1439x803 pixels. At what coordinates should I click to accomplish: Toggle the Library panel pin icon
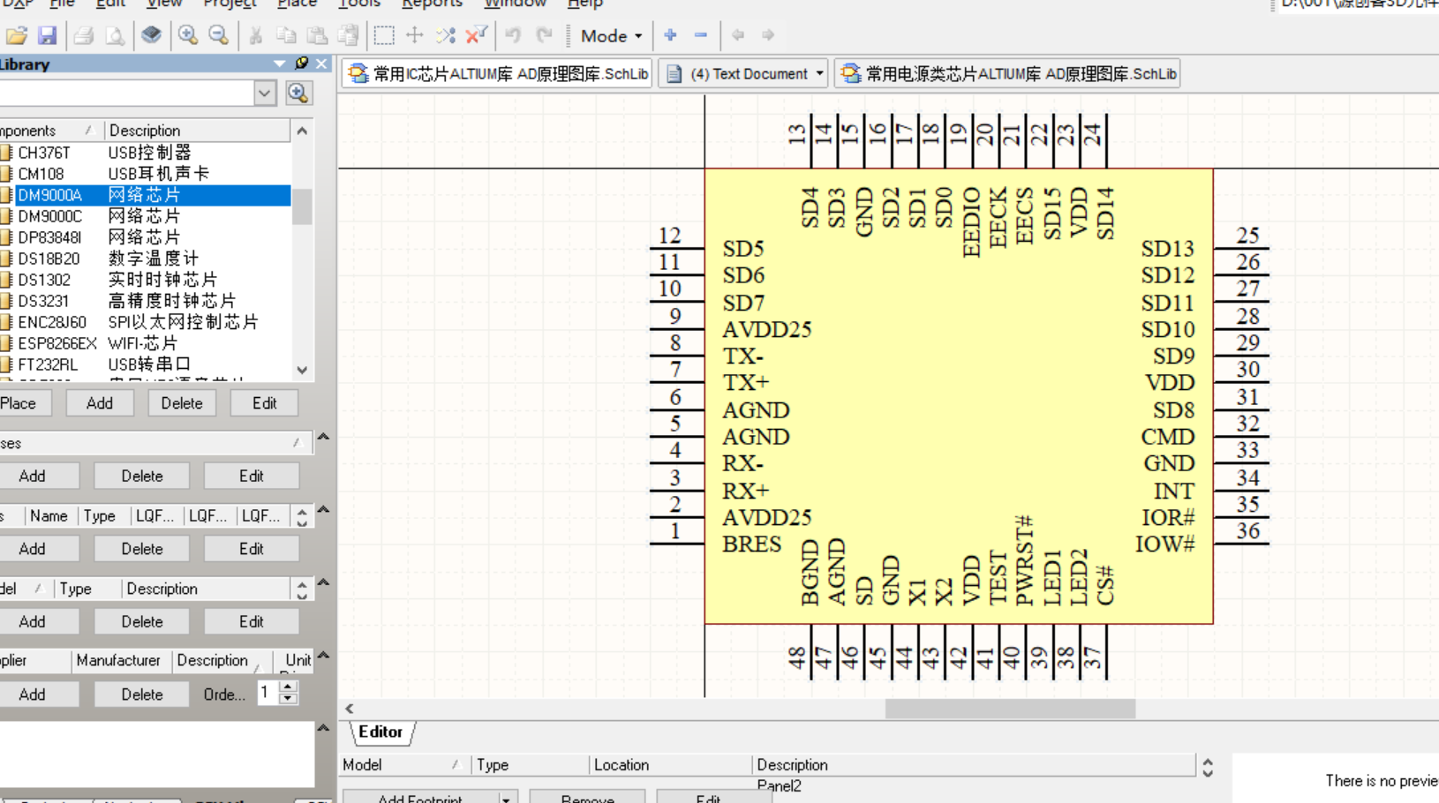(x=302, y=64)
